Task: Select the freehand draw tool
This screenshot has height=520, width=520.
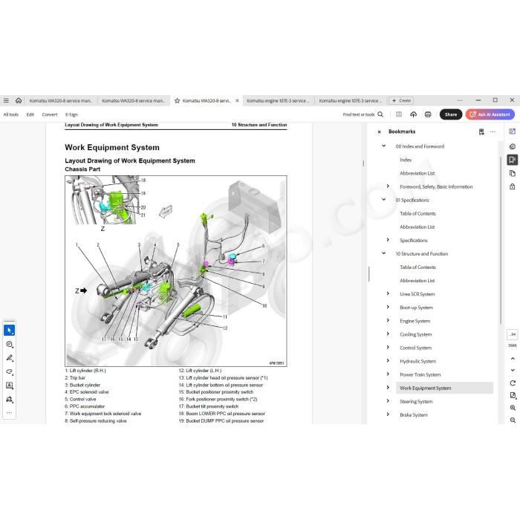Action: (x=9, y=371)
